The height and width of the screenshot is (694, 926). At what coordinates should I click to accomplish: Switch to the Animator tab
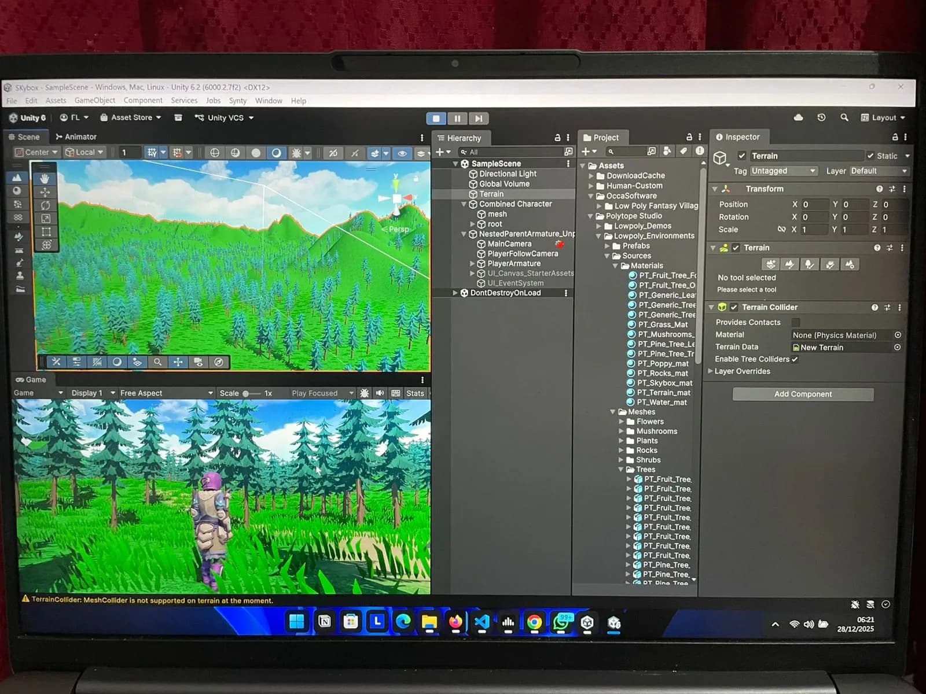coord(76,137)
